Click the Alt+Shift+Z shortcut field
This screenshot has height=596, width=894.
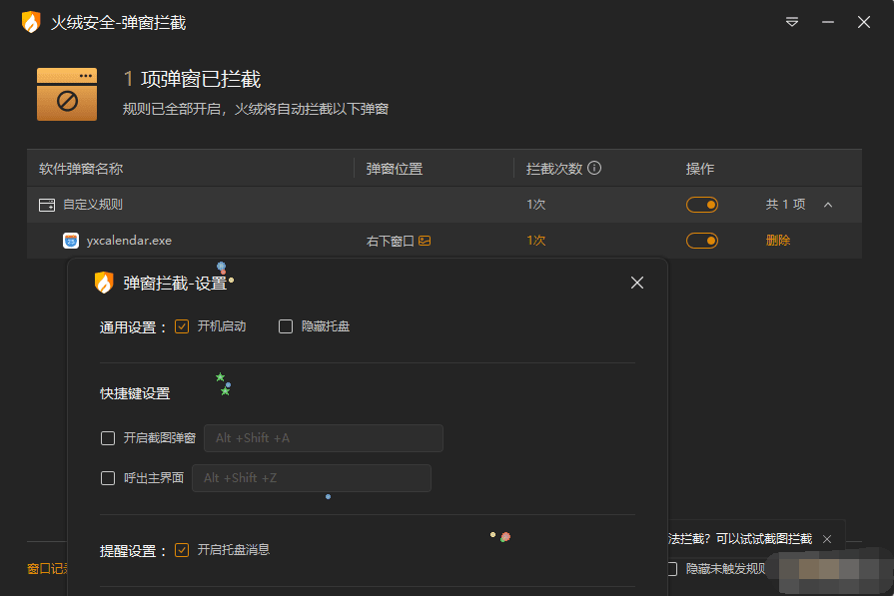coord(312,478)
